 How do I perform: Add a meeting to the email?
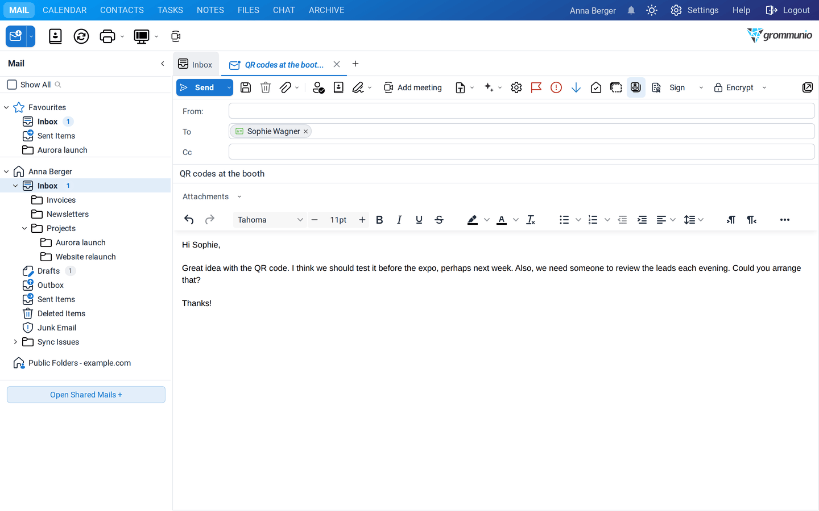click(413, 87)
